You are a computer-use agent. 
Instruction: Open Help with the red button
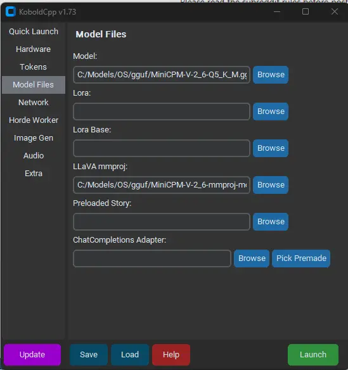click(171, 355)
